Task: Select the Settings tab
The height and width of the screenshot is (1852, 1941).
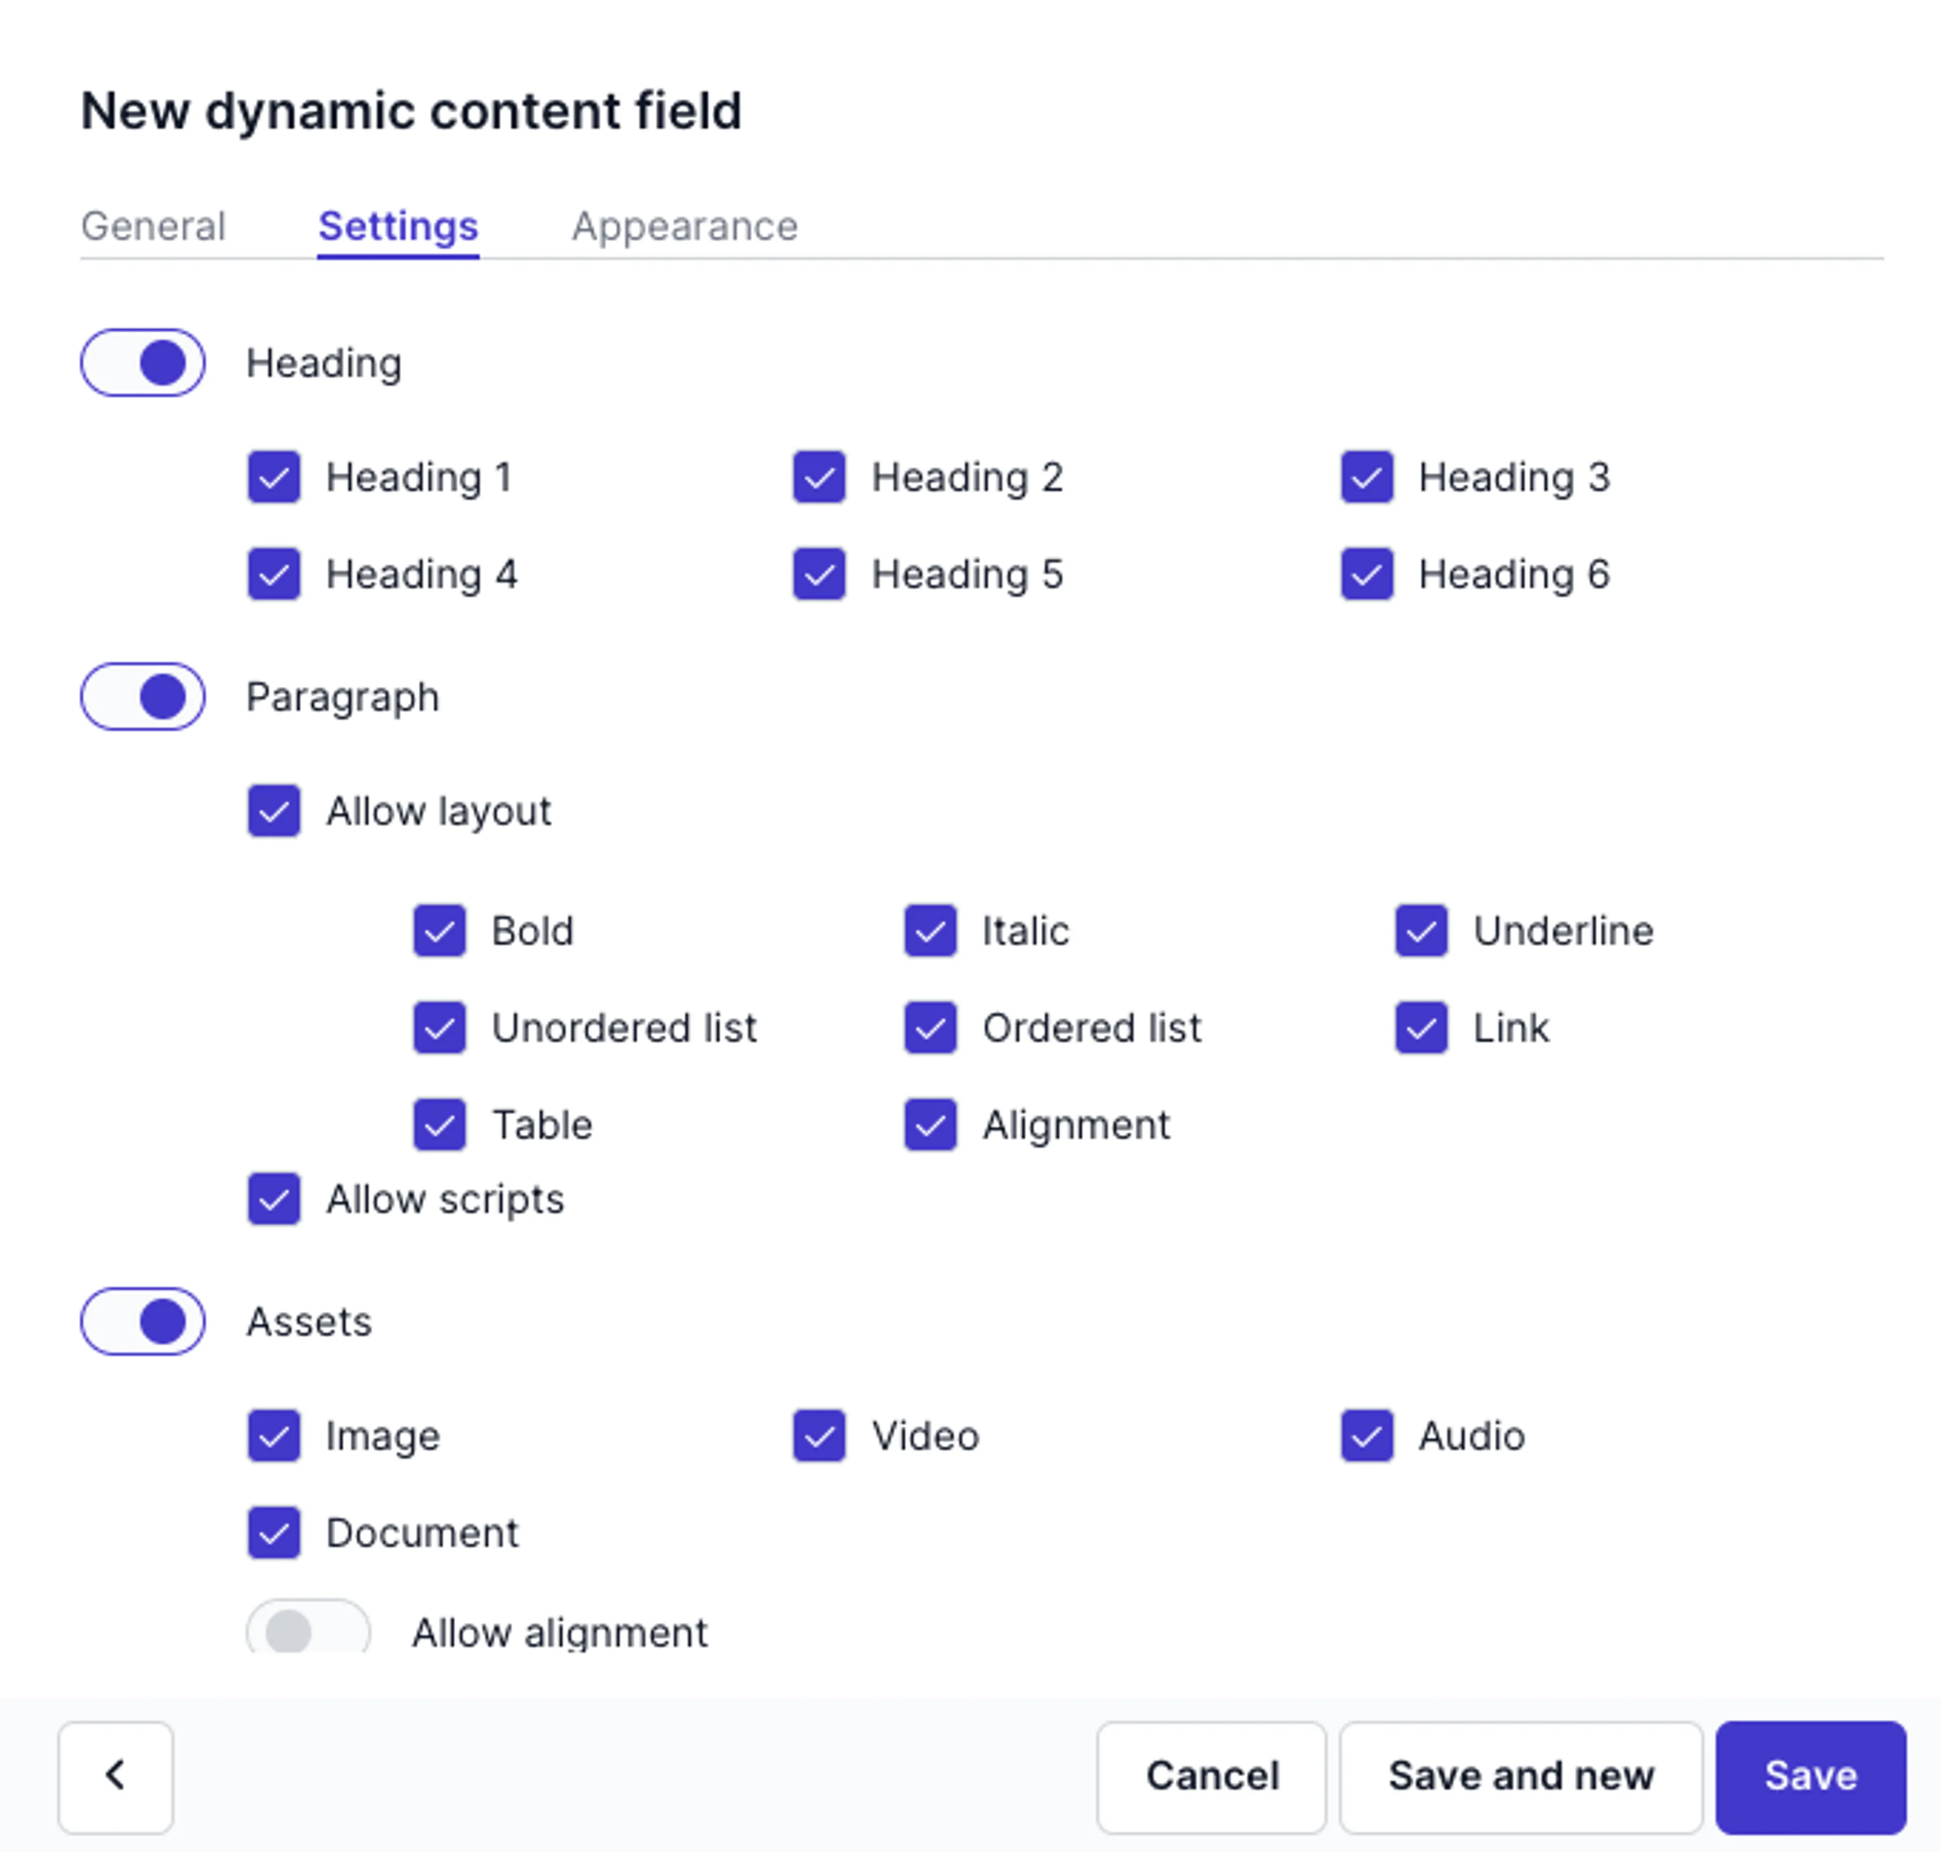Action: click(397, 226)
